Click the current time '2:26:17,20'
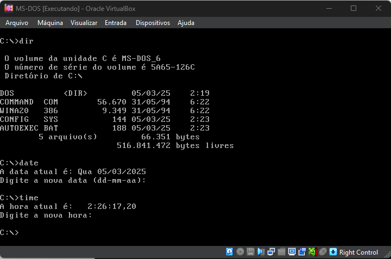The image size is (391, 259). click(x=112, y=207)
